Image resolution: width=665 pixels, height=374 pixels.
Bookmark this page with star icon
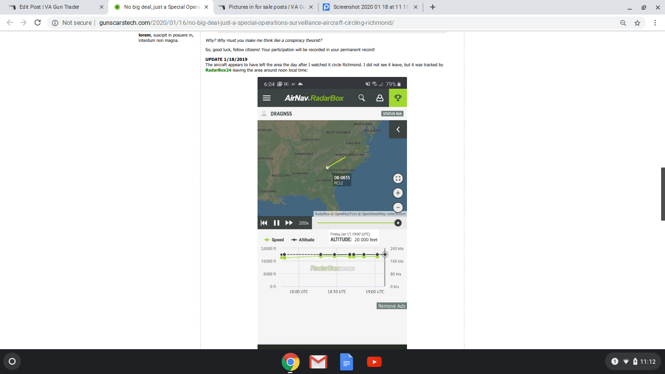click(637, 23)
